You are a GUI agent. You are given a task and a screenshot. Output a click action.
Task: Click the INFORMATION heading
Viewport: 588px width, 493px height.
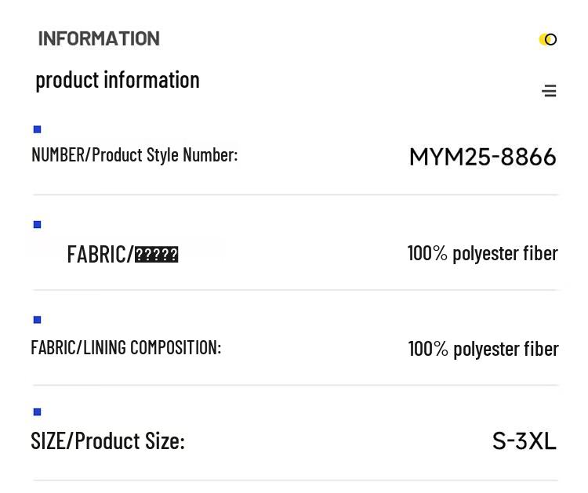(99, 38)
